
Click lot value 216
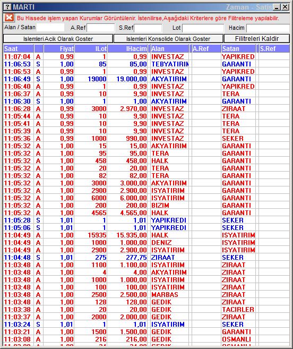click(x=100, y=339)
